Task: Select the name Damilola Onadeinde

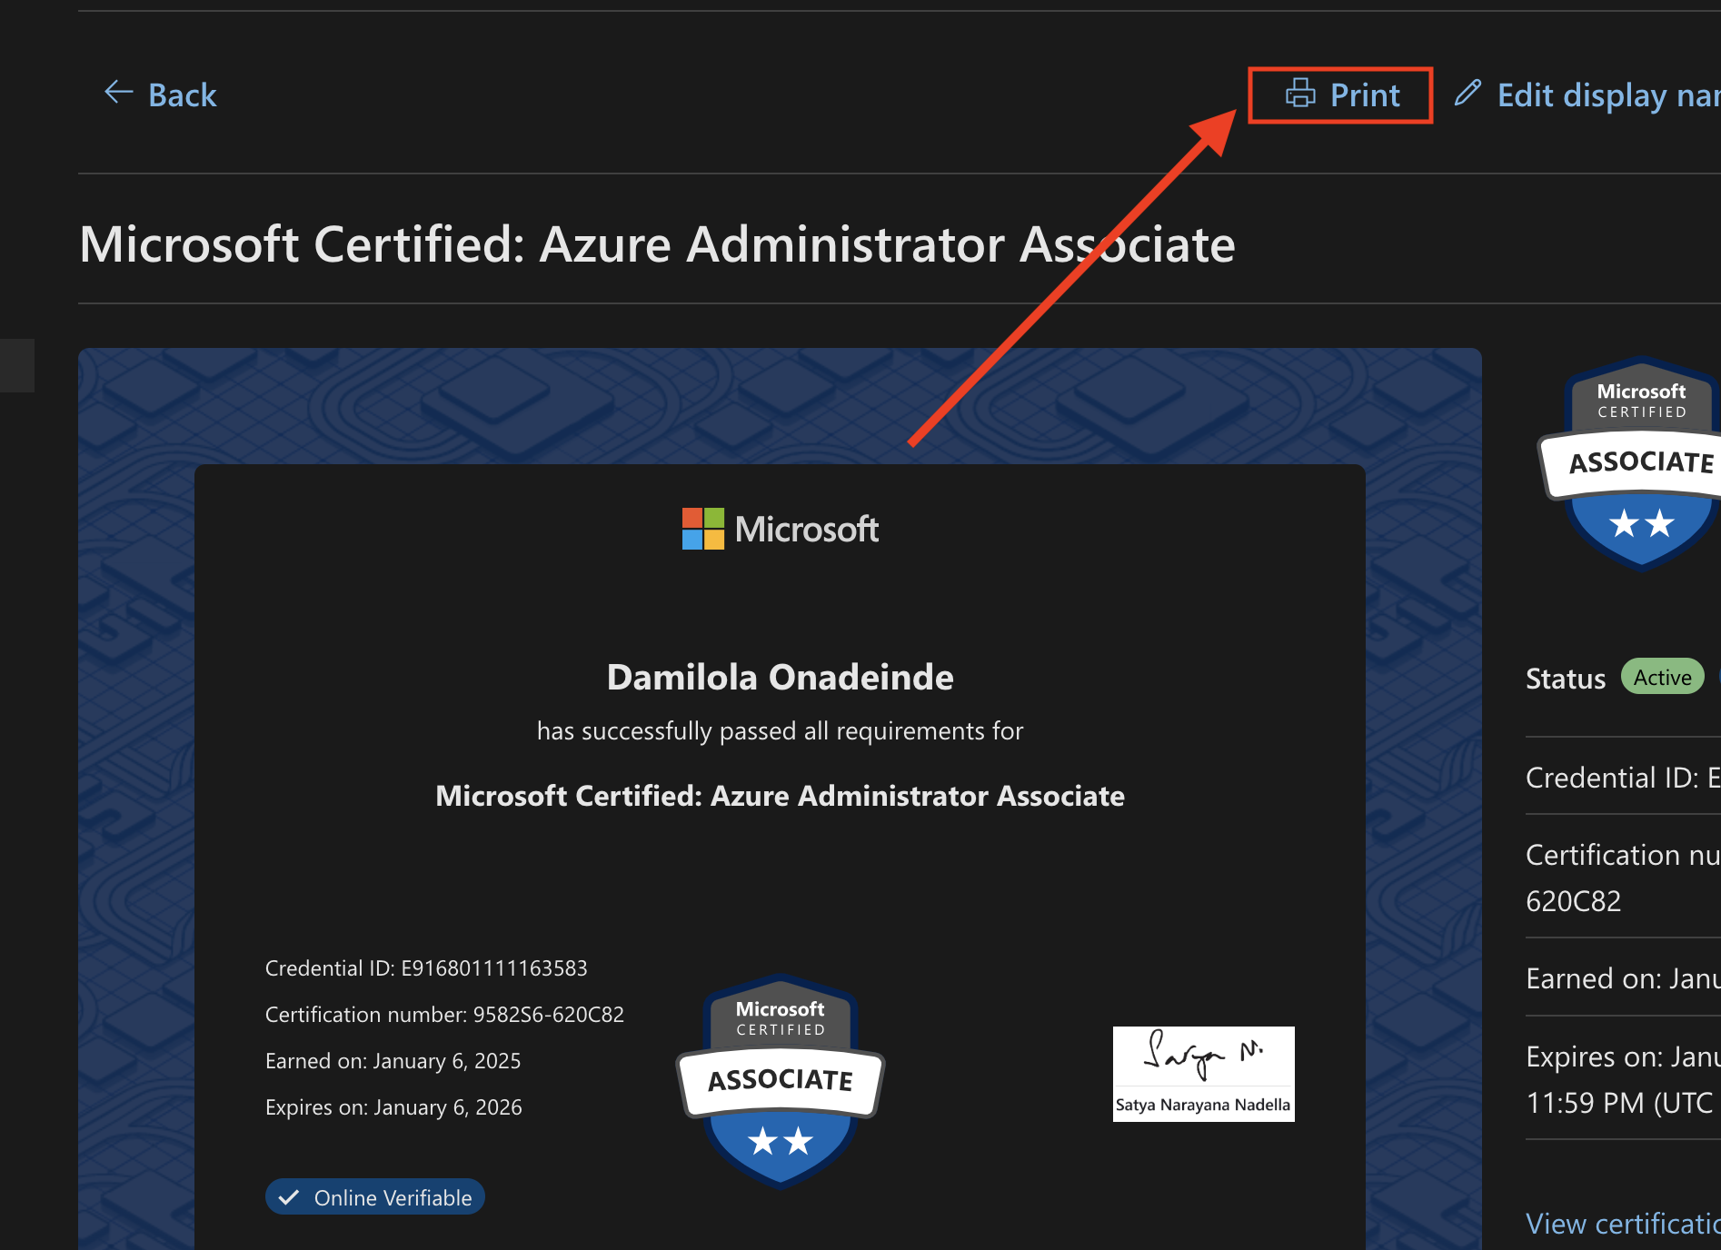Action: coord(780,677)
